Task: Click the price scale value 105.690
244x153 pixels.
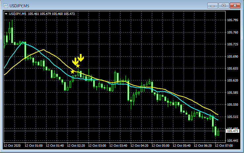Action: coord(233,57)
